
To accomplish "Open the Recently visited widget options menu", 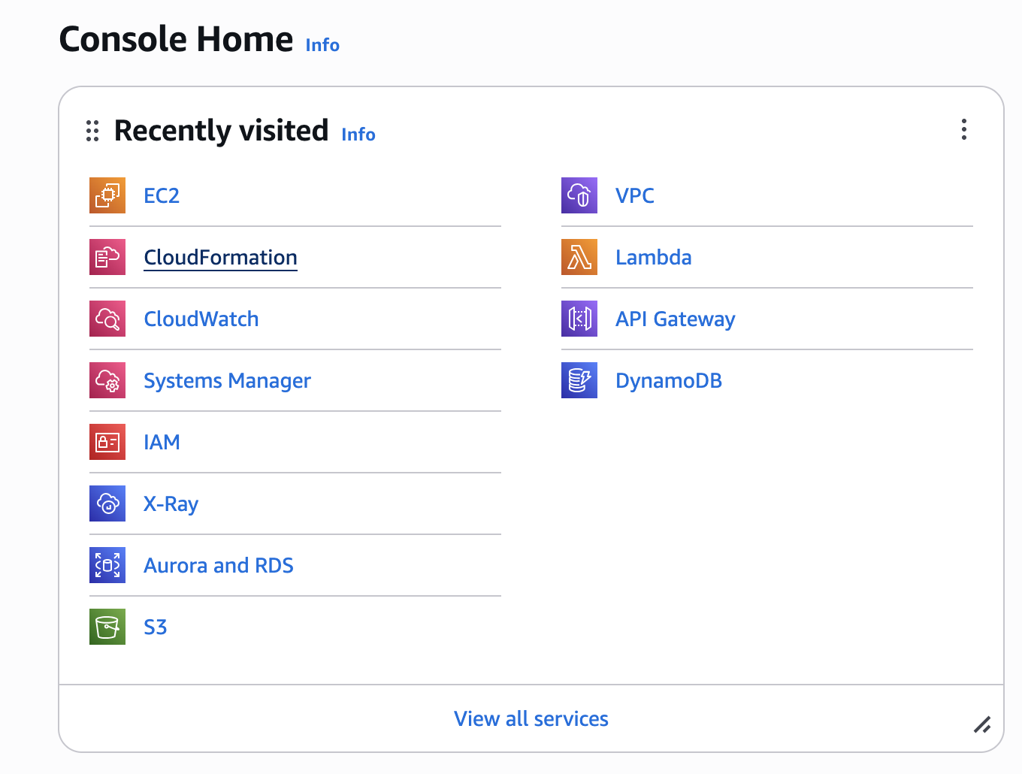I will click(x=963, y=130).
